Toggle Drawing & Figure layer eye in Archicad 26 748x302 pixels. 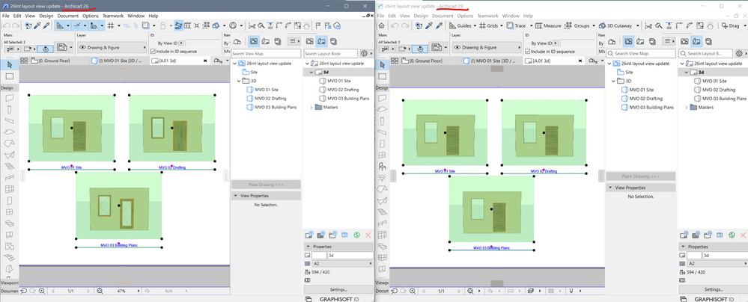click(x=82, y=48)
